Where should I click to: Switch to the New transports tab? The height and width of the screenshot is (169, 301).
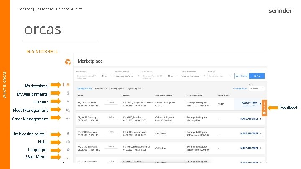click(x=101, y=88)
